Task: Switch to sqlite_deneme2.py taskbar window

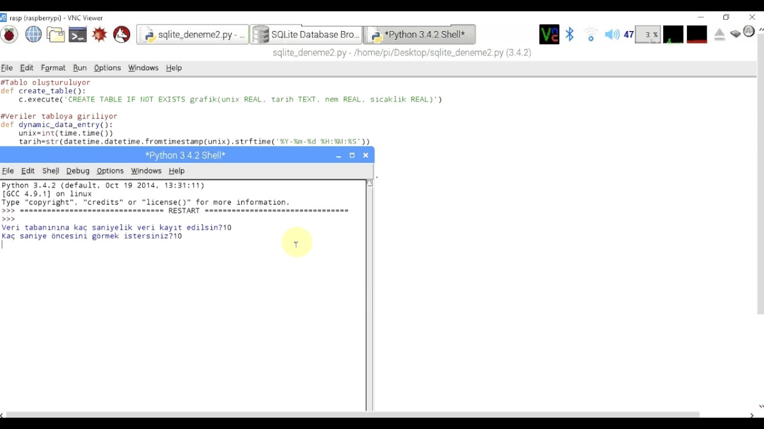Action: (x=193, y=35)
